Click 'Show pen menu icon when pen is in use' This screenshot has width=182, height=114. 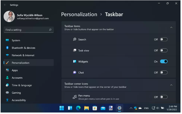point(99,99)
